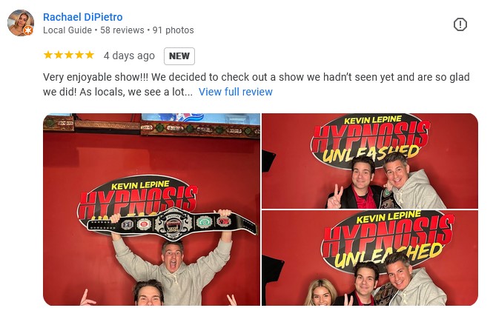Image resolution: width=493 pixels, height=325 pixels.
Task: Click the '4 days ago' timestamp
Action: pos(129,56)
